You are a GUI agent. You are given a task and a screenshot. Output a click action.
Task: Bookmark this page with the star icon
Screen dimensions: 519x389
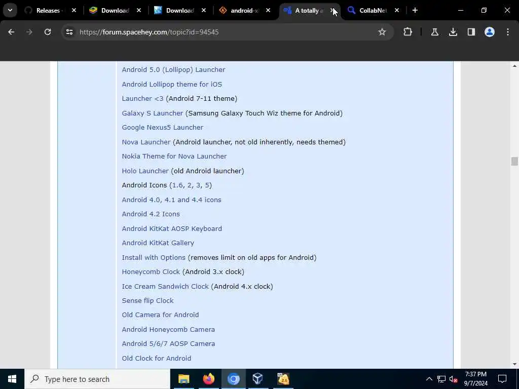[382, 32]
